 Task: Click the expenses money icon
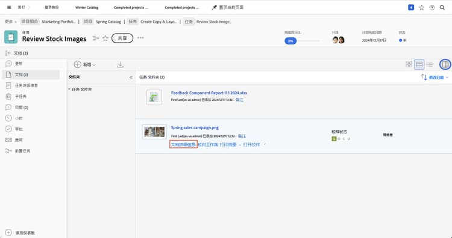pyautogui.click(x=8, y=140)
